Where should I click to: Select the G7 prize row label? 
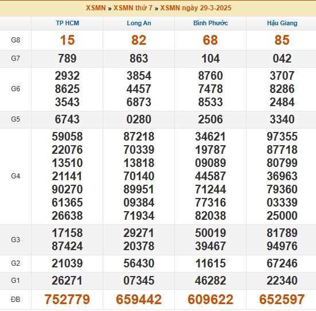[15, 59]
